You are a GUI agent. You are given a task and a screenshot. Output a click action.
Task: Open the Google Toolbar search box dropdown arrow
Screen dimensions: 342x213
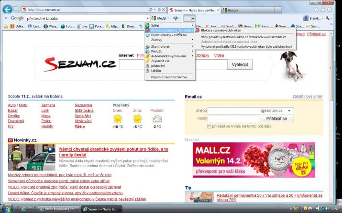(148, 18)
